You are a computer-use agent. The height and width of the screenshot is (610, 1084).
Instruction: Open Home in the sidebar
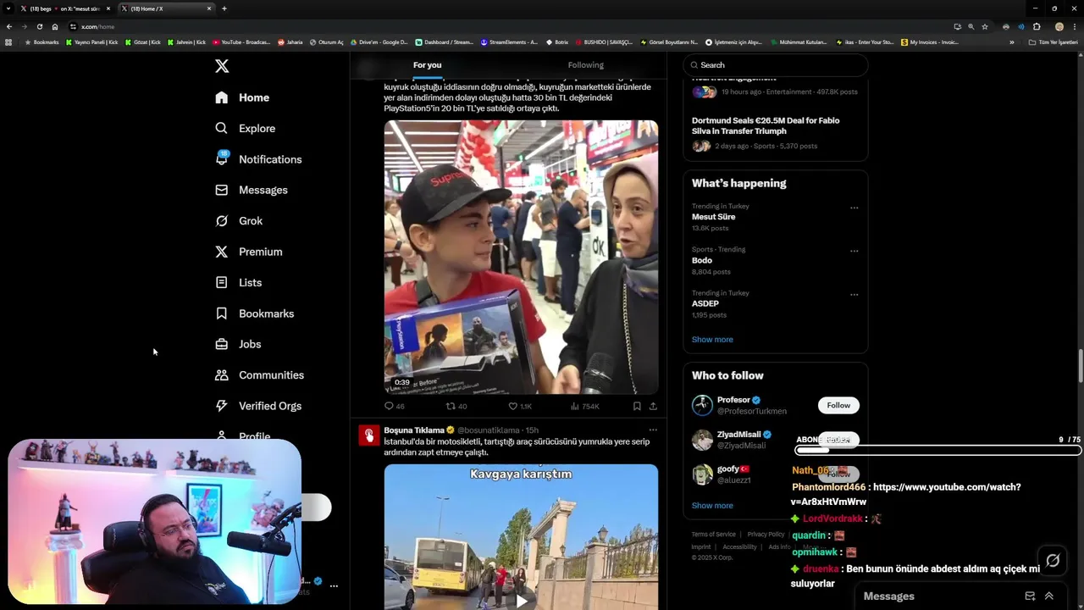click(242, 97)
